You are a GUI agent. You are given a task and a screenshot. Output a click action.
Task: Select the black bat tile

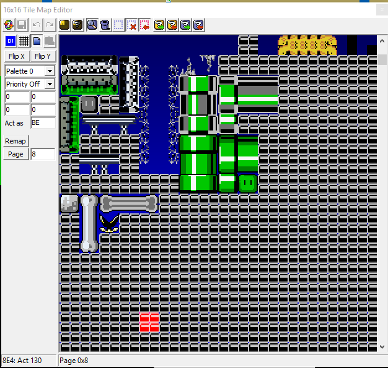click(109, 223)
